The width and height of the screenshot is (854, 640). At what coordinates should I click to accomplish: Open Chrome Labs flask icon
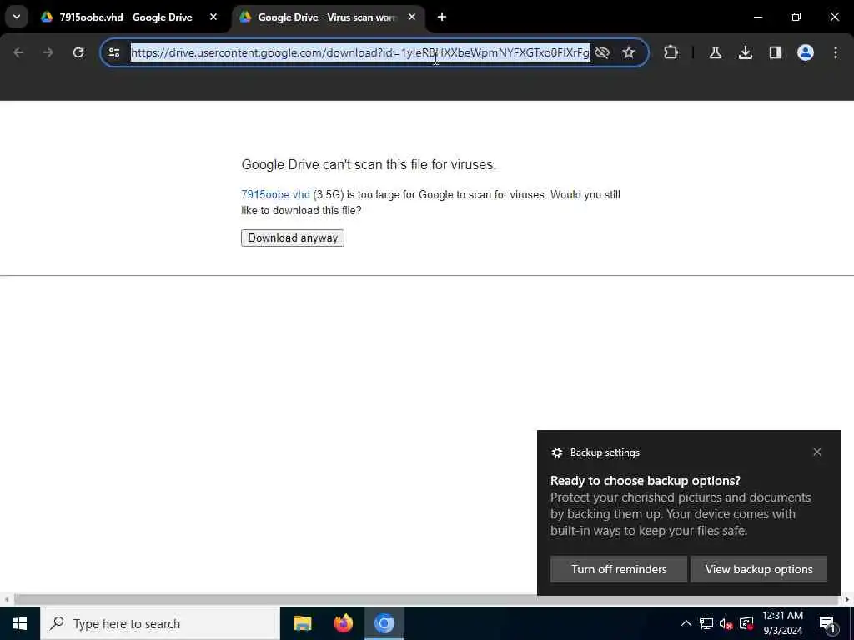click(715, 52)
